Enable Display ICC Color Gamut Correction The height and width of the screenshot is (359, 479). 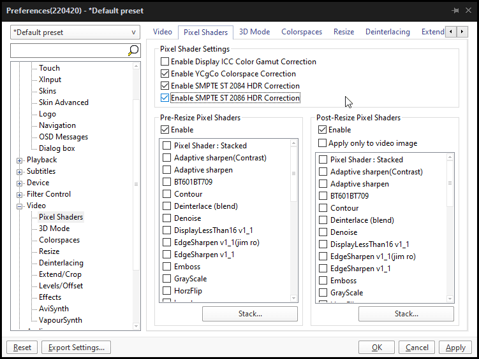pos(165,62)
